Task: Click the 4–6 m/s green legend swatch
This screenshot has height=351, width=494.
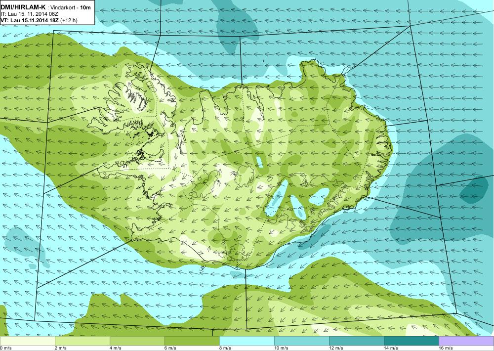Action: pos(137,341)
